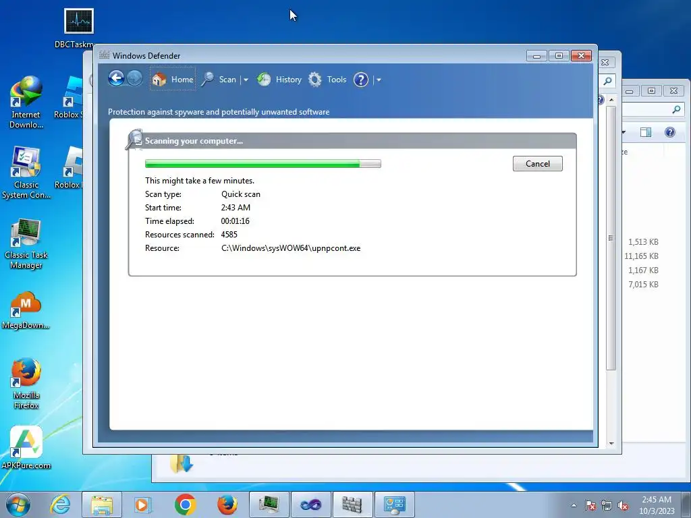Click the vertical scrollbar of the background window
The image size is (691, 518).
click(611, 238)
